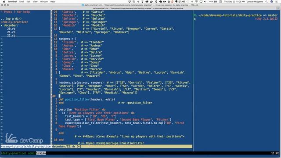Click the 'Beltre' string entry
This screenshot has height=158, width=281.
68,52
